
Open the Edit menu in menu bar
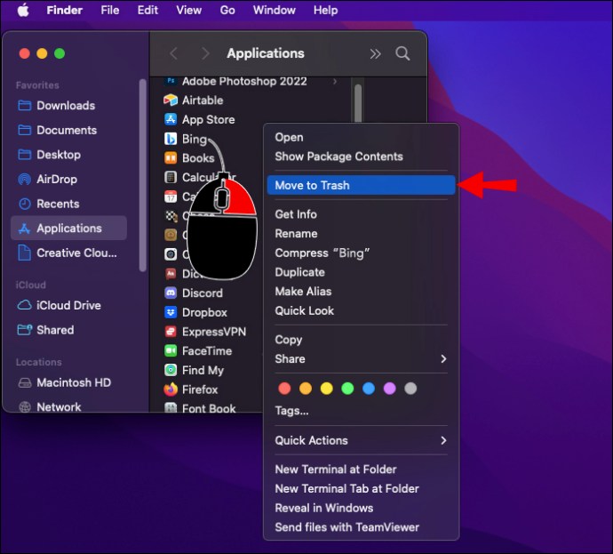coord(147,10)
